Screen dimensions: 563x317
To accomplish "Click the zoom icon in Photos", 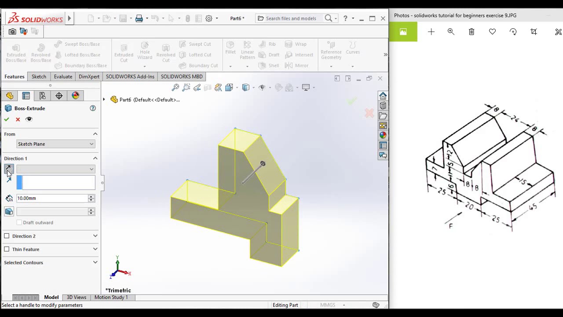I will click(451, 32).
